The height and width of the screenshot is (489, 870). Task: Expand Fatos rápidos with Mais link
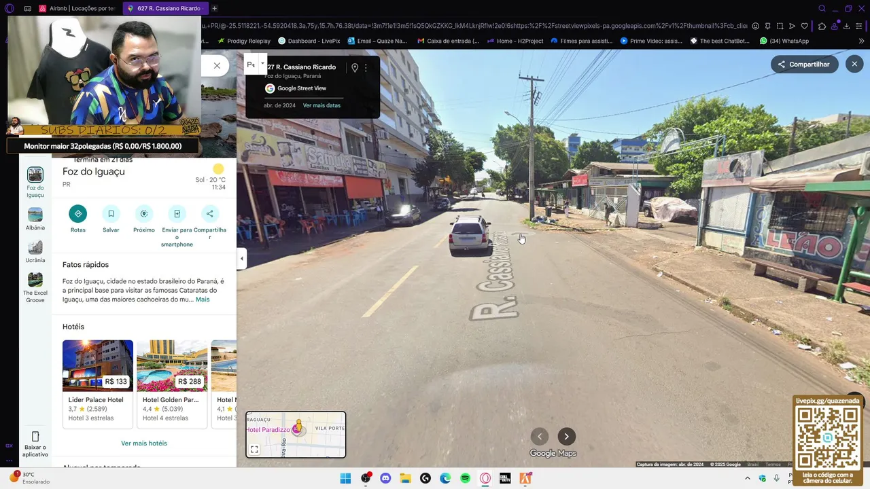[203, 300]
